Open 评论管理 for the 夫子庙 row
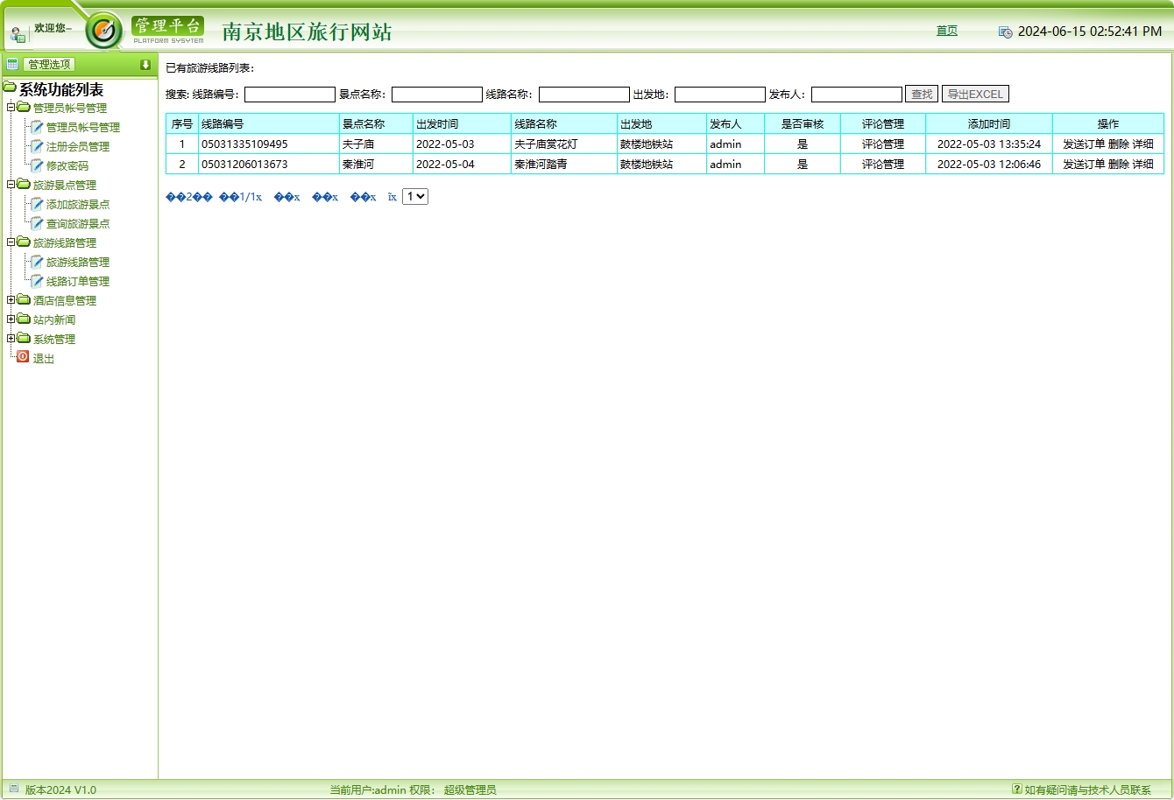 click(x=882, y=144)
